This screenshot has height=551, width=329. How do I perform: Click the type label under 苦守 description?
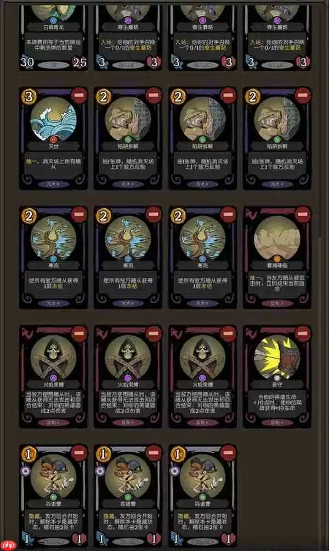coord(277,422)
